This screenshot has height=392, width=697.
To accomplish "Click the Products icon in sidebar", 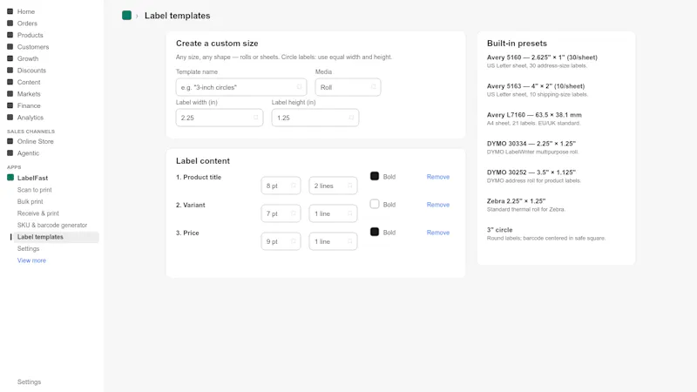I will (10, 35).
